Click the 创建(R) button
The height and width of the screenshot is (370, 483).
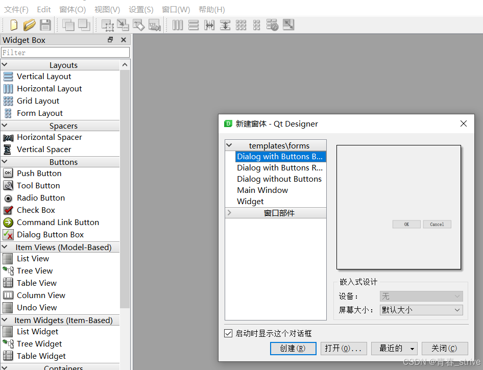point(293,349)
